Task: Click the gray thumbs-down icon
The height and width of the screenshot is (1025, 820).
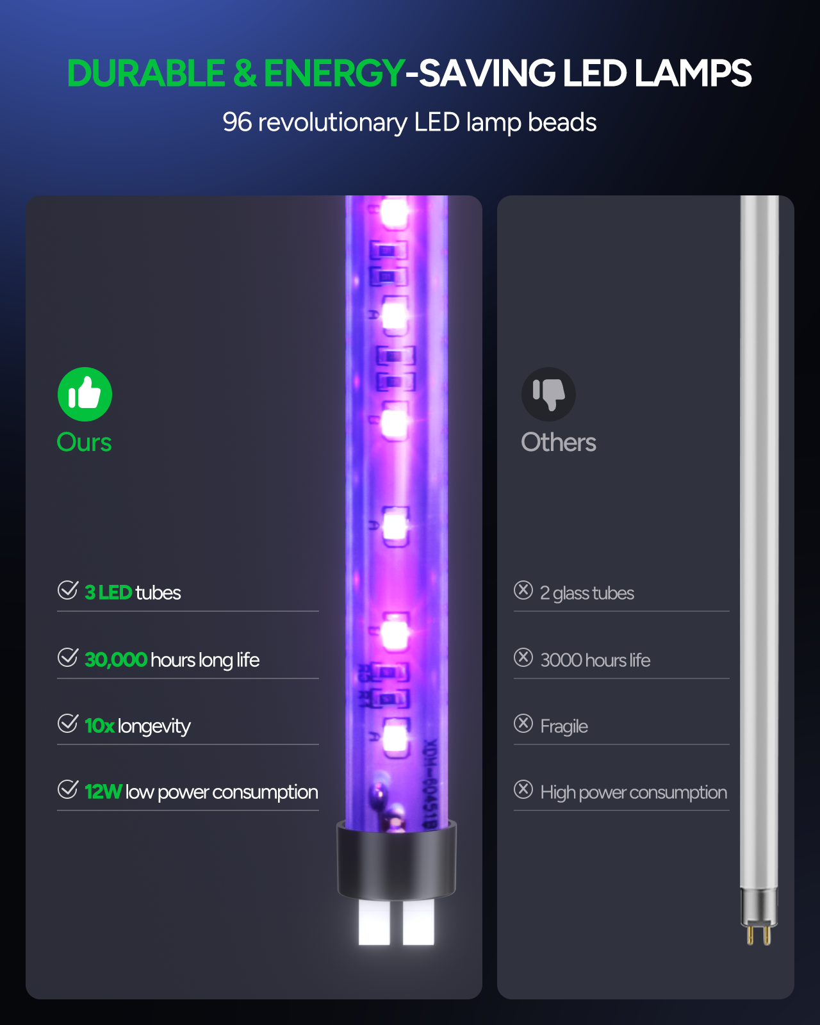Action: 548,394
